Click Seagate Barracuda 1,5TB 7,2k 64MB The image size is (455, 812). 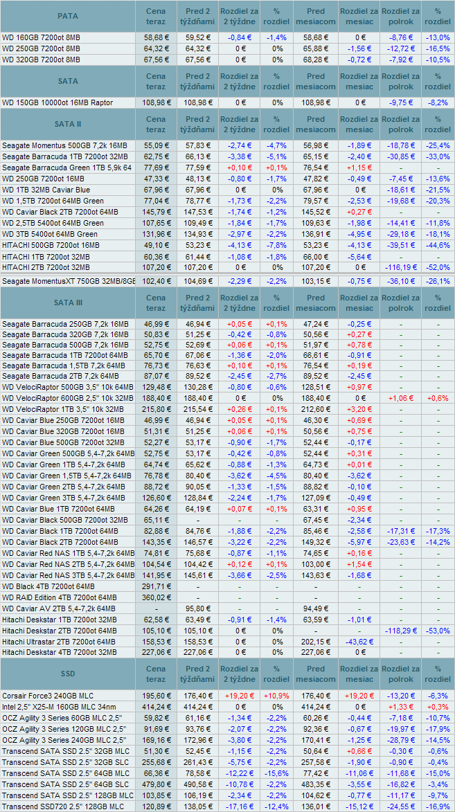tap(65, 366)
